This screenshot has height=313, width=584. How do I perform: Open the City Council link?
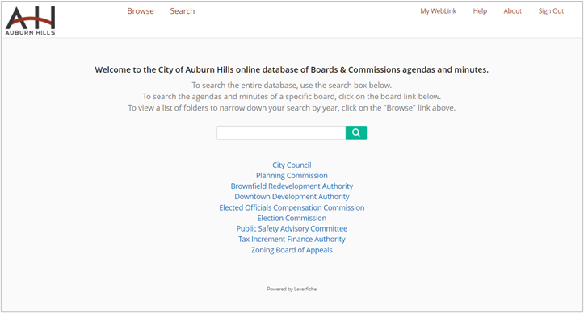tap(292, 165)
